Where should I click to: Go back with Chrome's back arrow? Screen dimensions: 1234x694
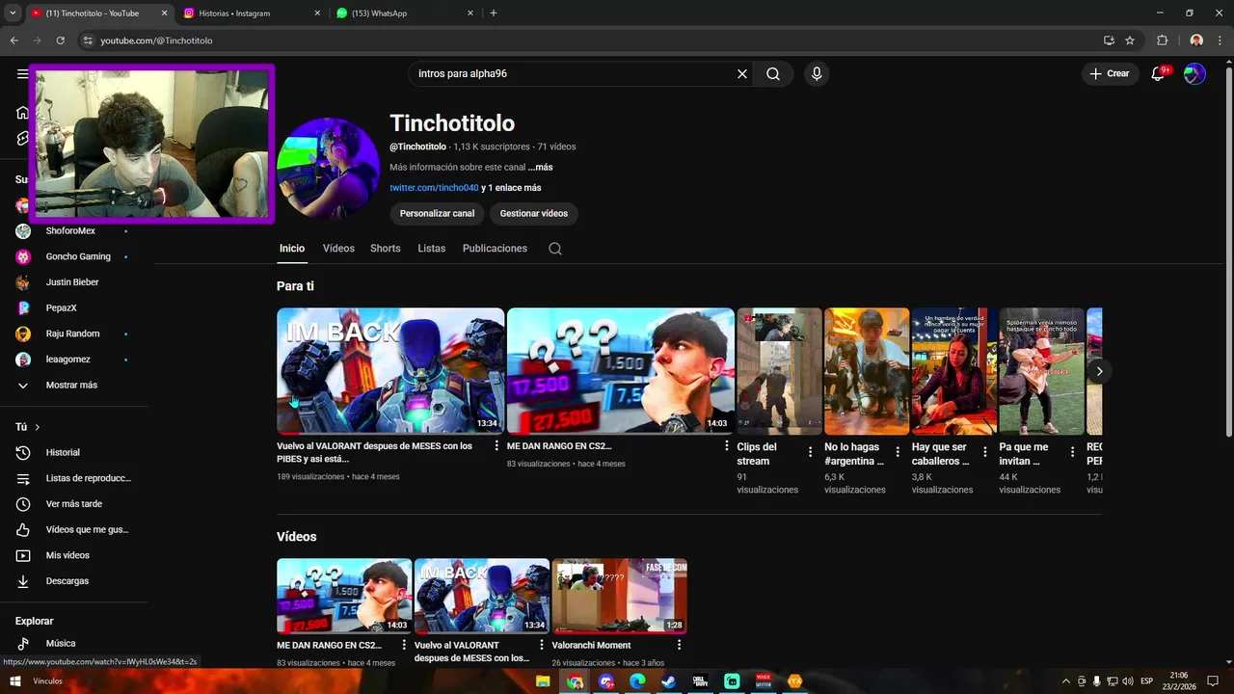click(13, 40)
